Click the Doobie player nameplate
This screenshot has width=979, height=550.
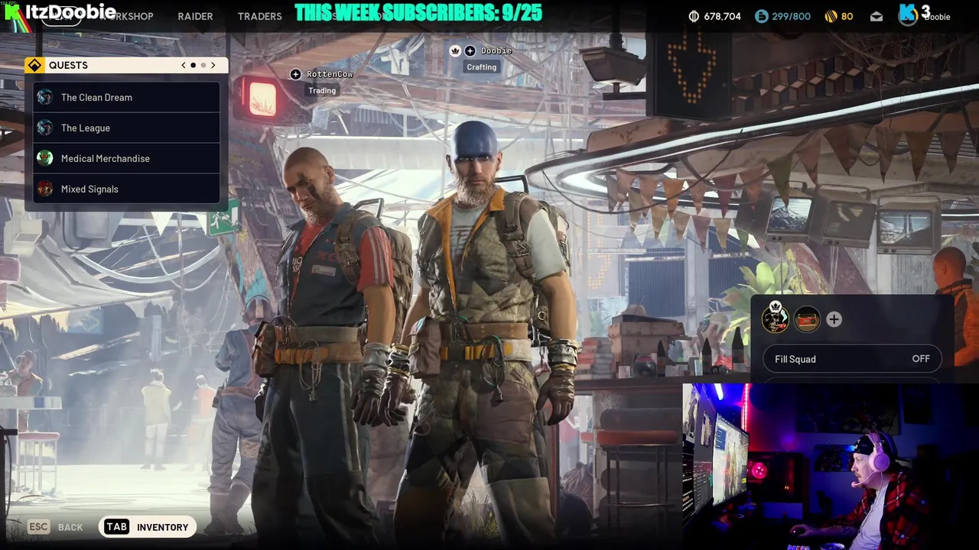click(496, 50)
